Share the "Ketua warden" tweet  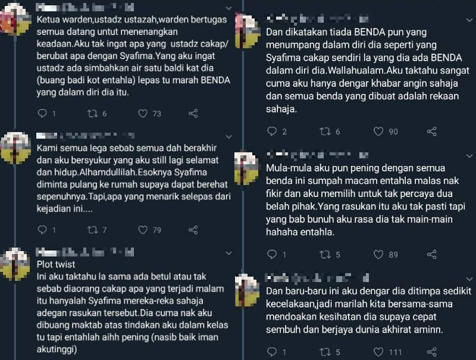(193, 113)
